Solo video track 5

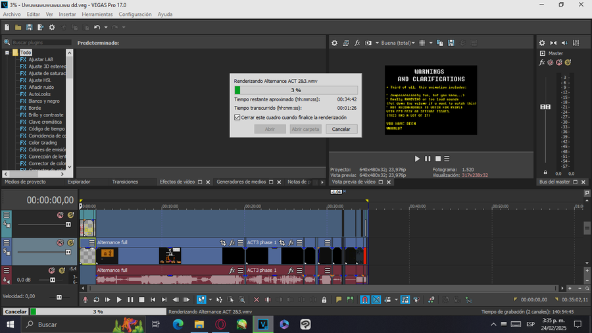point(70,243)
